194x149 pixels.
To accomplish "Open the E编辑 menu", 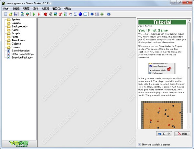I will click(16, 8).
